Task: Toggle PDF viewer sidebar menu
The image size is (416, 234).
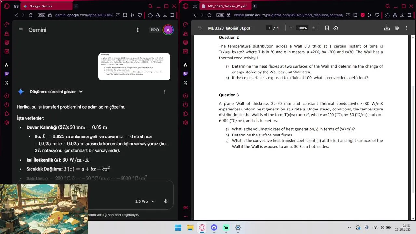Action: click(x=200, y=28)
